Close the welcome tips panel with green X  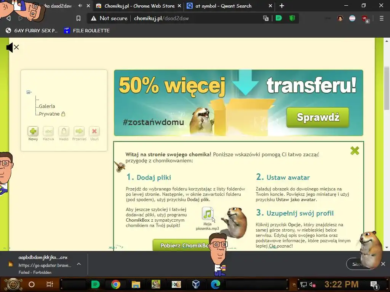(355, 151)
